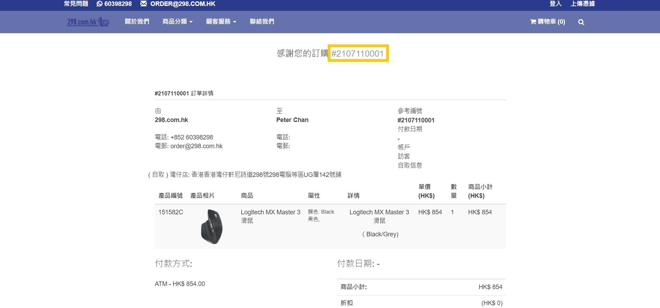
Task: Click the customer name Peter Chan
Action: [292, 120]
